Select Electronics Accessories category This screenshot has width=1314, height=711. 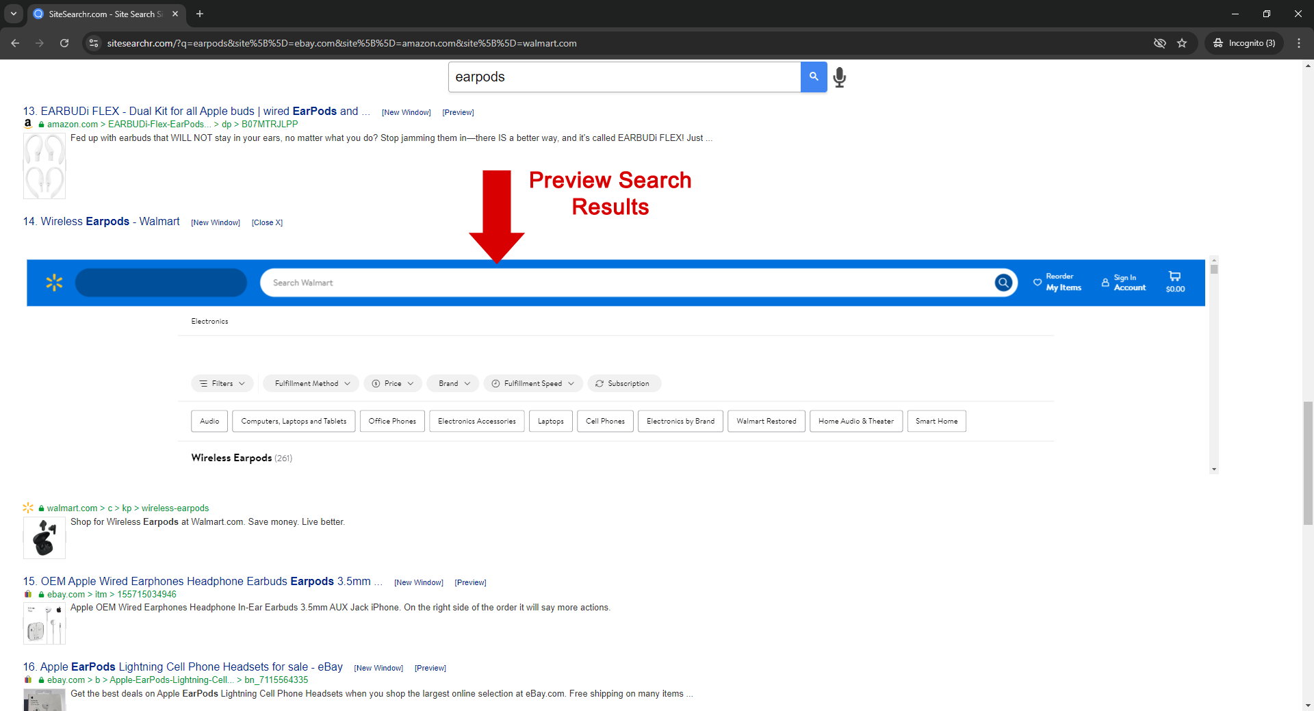point(477,421)
